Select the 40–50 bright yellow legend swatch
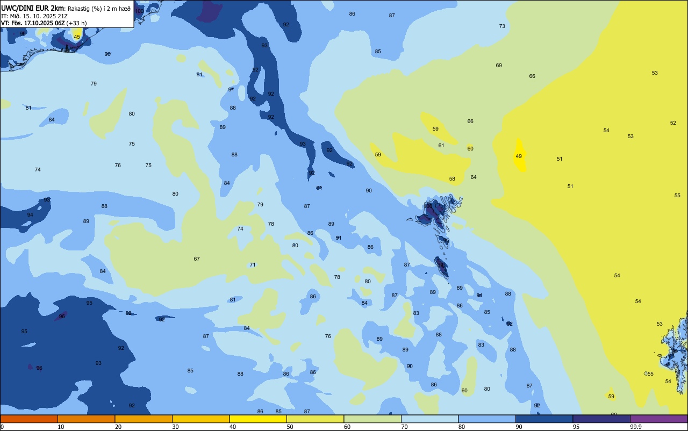The width and height of the screenshot is (688, 431). click(x=258, y=419)
